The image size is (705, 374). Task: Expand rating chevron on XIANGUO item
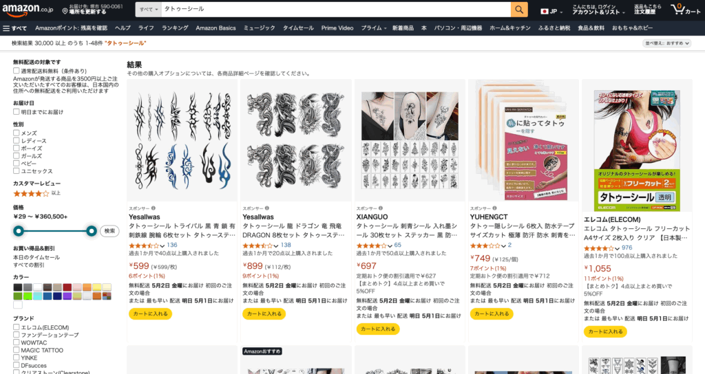(390, 246)
